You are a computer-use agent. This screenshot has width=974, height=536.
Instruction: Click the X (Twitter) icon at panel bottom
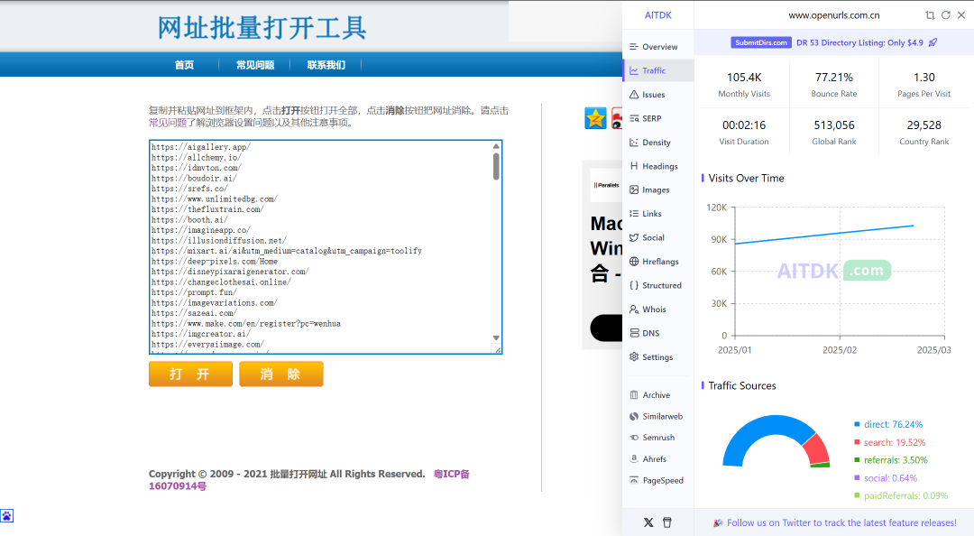click(x=648, y=522)
